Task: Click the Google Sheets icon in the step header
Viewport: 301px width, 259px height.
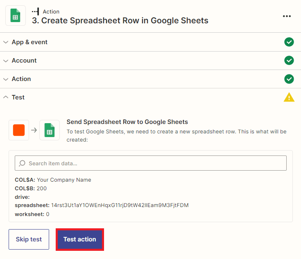Action: [x=16, y=16]
